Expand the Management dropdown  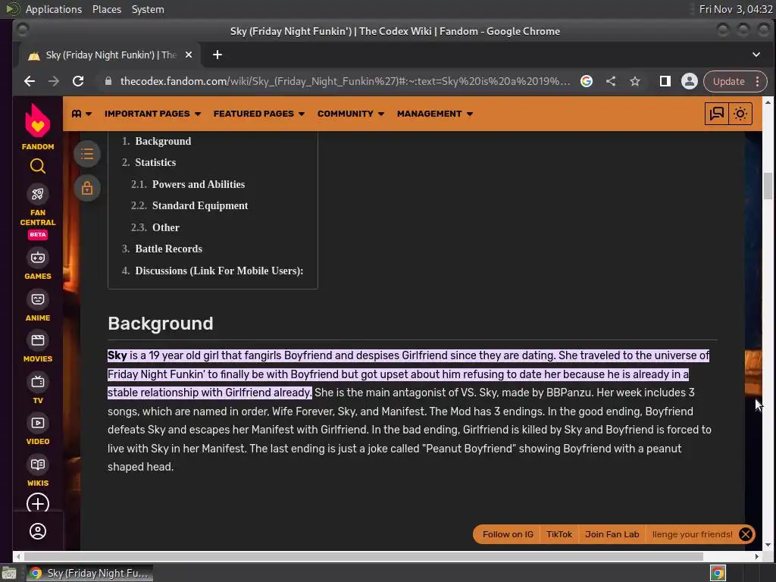click(x=434, y=114)
